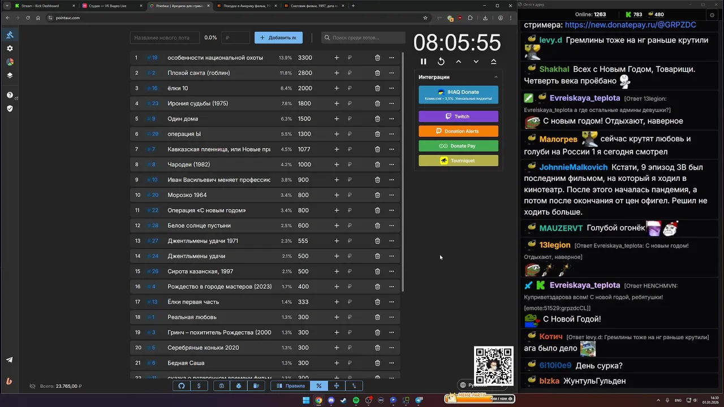
Task: Focus the new lot ruble amount field
Action: pyautogui.click(x=235, y=38)
